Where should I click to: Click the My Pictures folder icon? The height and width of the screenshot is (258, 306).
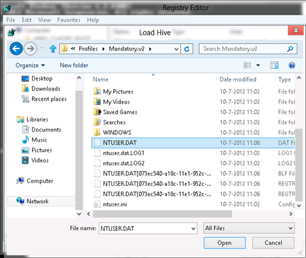pos(97,91)
